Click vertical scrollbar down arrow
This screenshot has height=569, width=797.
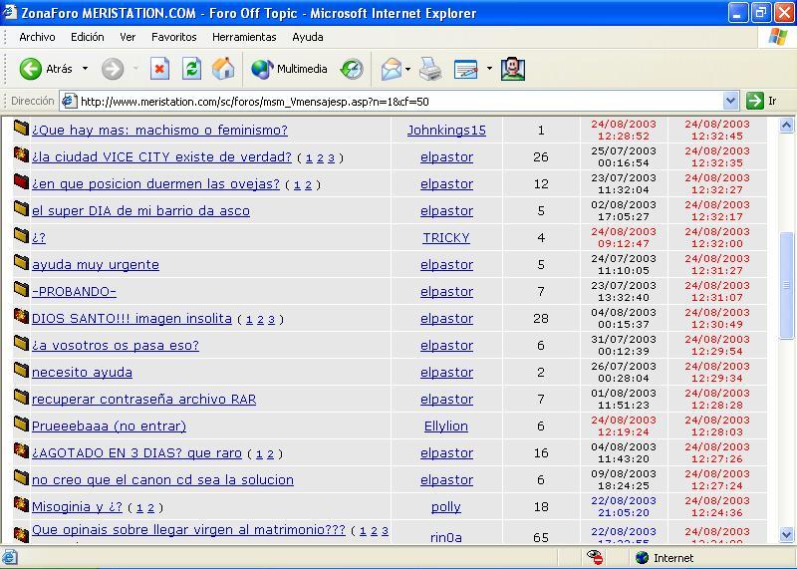point(786,534)
